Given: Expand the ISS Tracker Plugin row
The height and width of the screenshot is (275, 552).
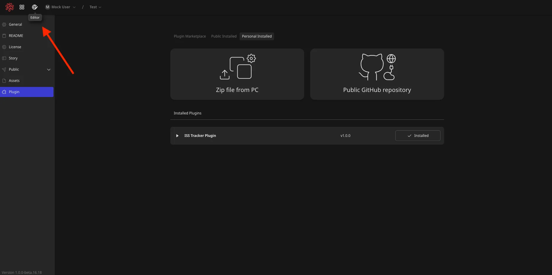Looking at the screenshot, I should (x=177, y=136).
